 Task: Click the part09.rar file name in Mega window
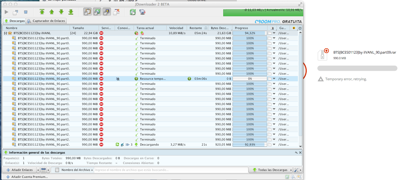[x=365, y=53]
